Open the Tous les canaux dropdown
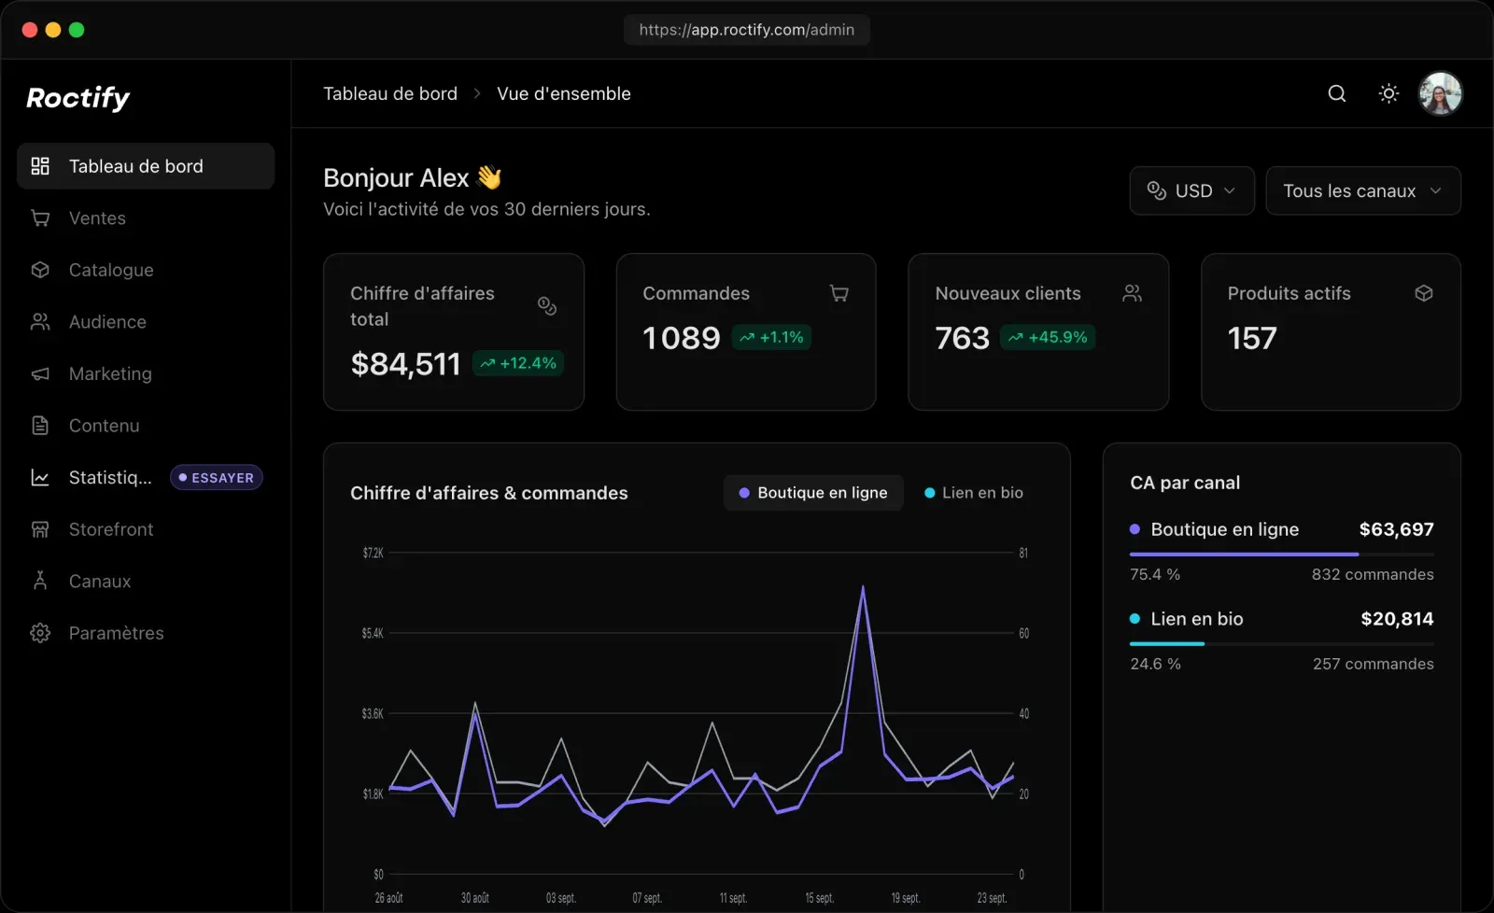Image resolution: width=1494 pixels, height=913 pixels. [x=1363, y=190]
